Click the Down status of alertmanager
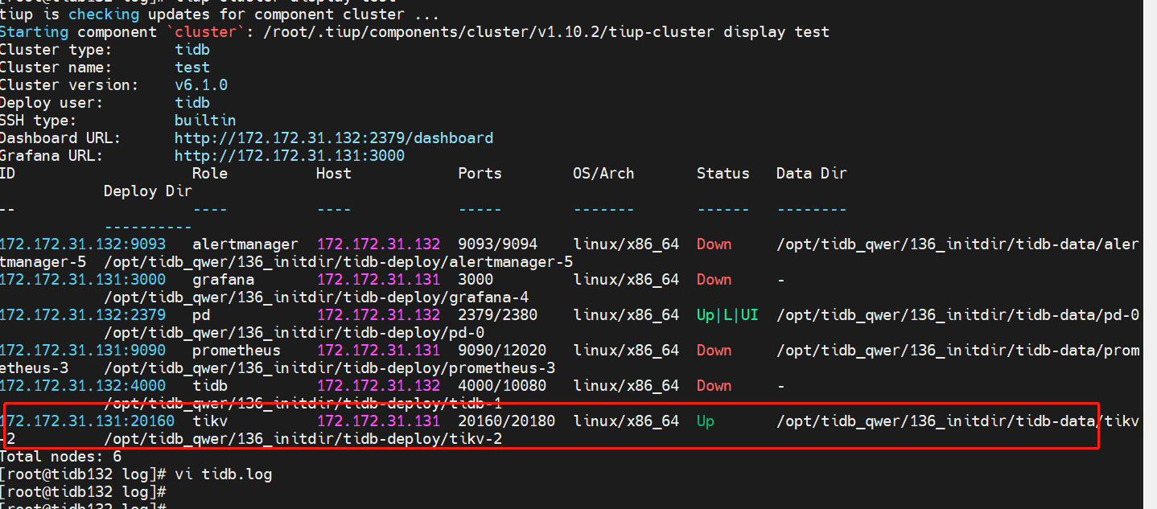This screenshot has height=509, width=1157. [714, 244]
